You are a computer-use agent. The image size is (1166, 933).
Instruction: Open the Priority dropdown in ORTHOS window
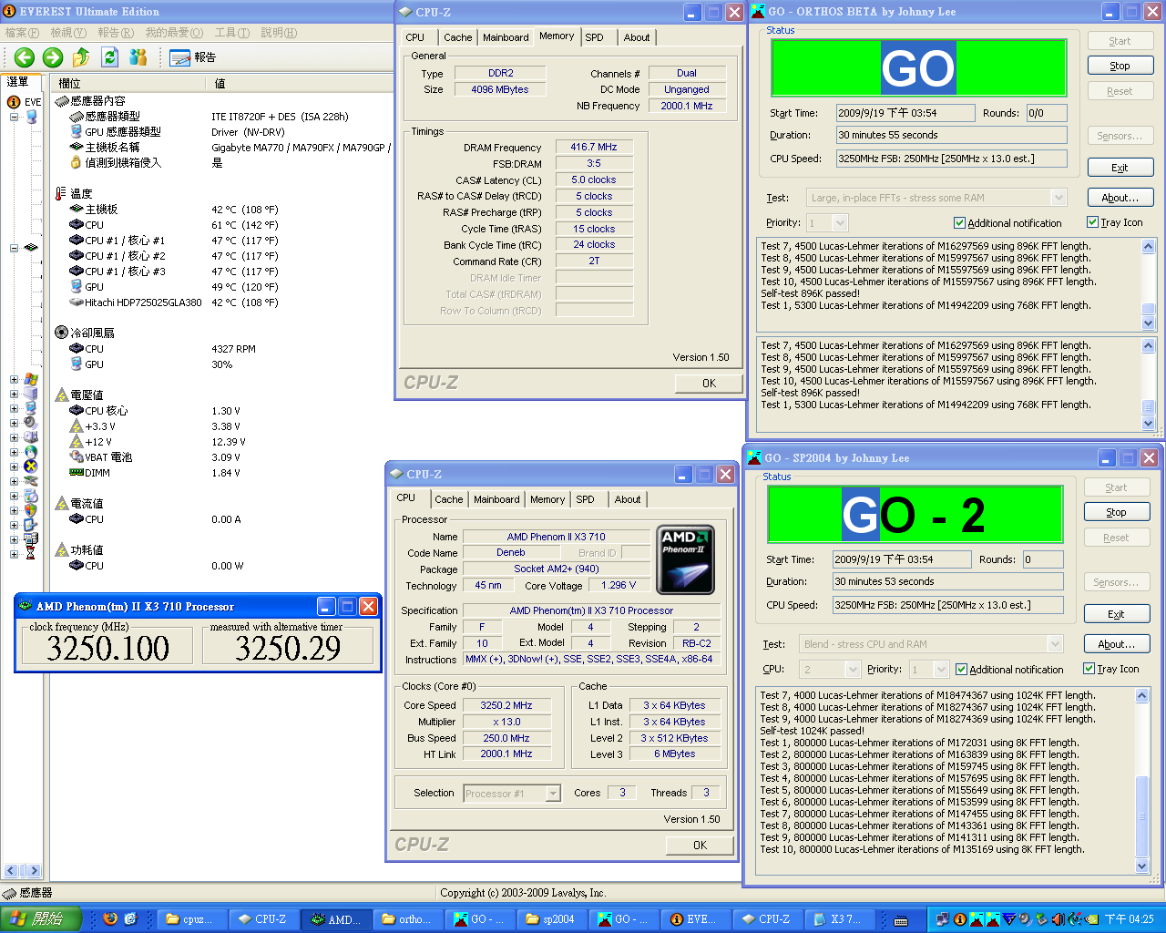point(840,223)
